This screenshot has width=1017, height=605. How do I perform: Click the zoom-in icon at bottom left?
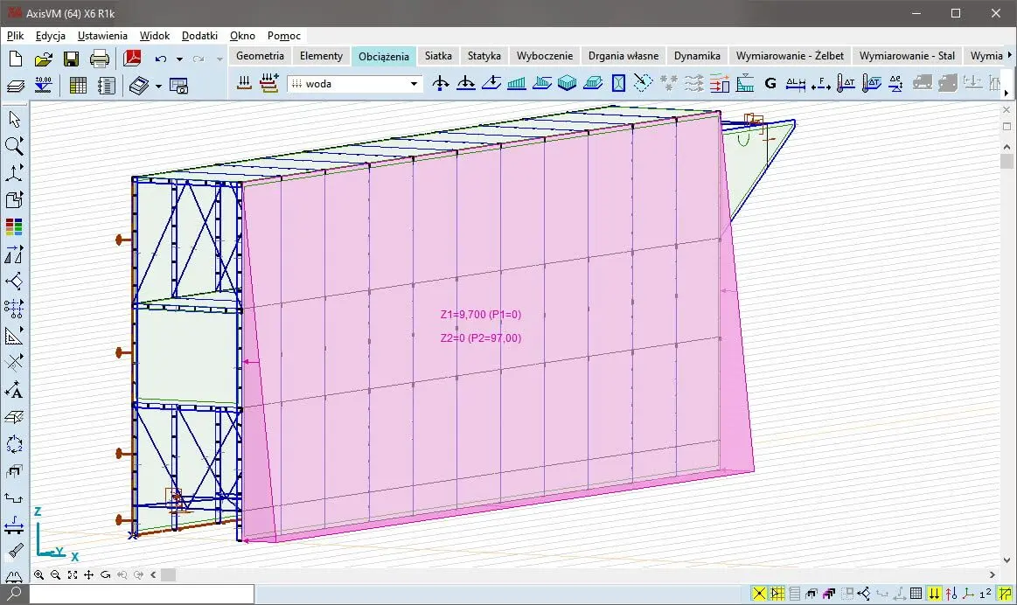point(39,575)
